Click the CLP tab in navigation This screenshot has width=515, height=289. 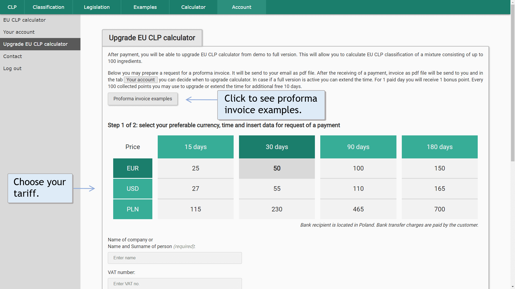[x=12, y=7]
